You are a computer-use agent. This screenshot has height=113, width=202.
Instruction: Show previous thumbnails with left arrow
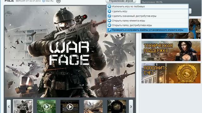(x=9, y=106)
